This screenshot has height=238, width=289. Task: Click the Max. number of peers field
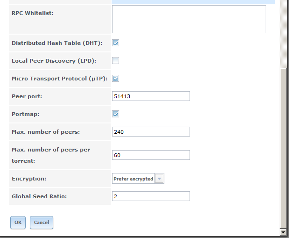[x=151, y=132]
